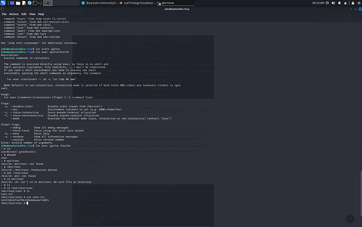Screen dimensions: 362x227
Task: Click the 'Global Flags:' heading
Action: 11,124
